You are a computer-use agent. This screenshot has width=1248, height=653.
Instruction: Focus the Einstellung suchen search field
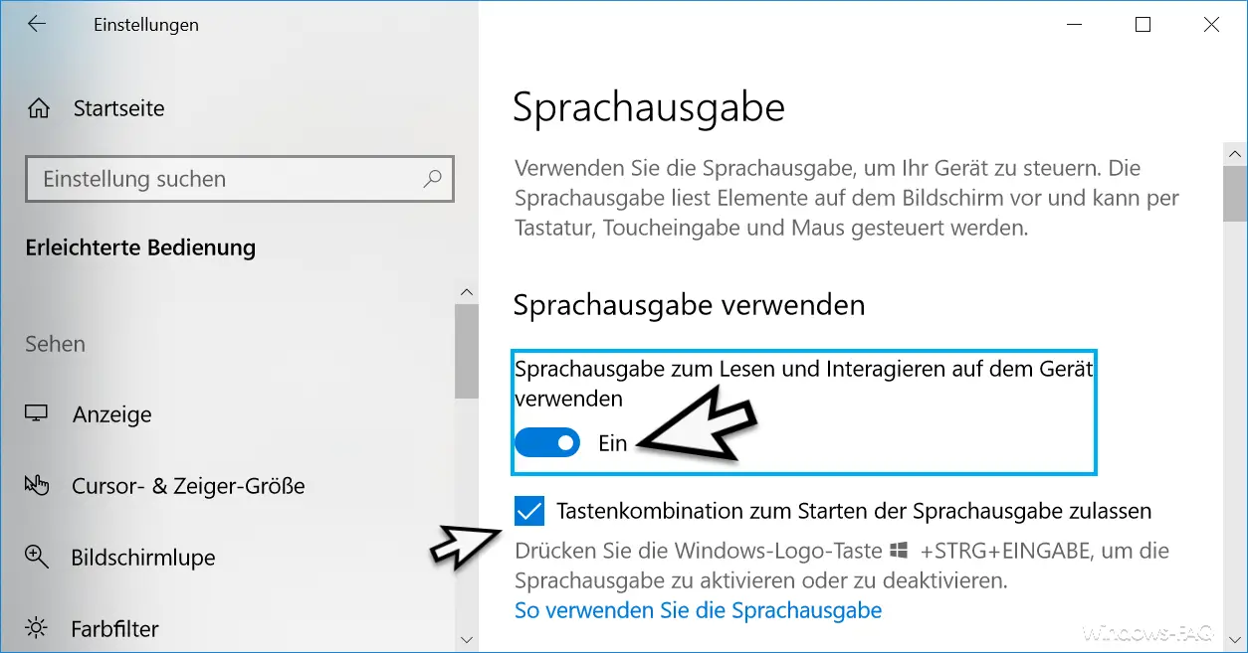tap(239, 179)
